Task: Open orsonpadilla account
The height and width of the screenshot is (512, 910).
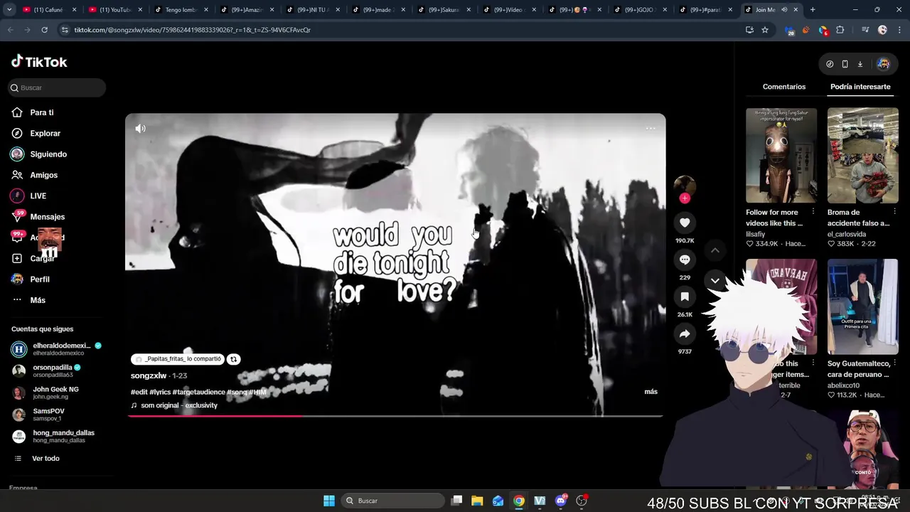Action: point(47,370)
